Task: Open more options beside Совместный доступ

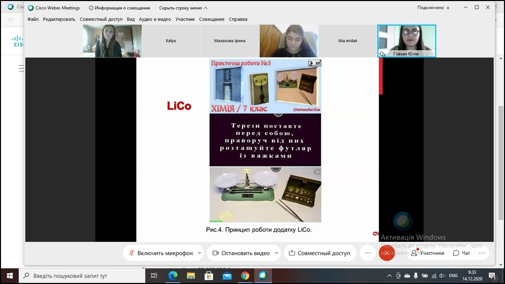Action: click(368, 253)
